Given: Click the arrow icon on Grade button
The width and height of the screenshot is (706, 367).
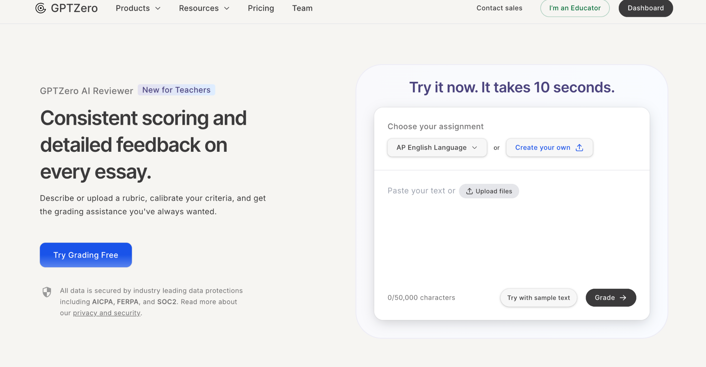Looking at the screenshot, I should pos(623,298).
